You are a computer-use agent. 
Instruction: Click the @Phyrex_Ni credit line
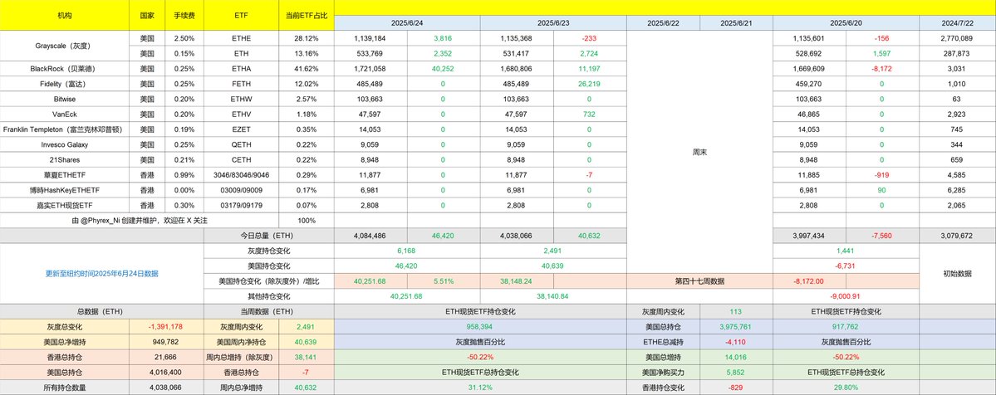click(x=139, y=221)
